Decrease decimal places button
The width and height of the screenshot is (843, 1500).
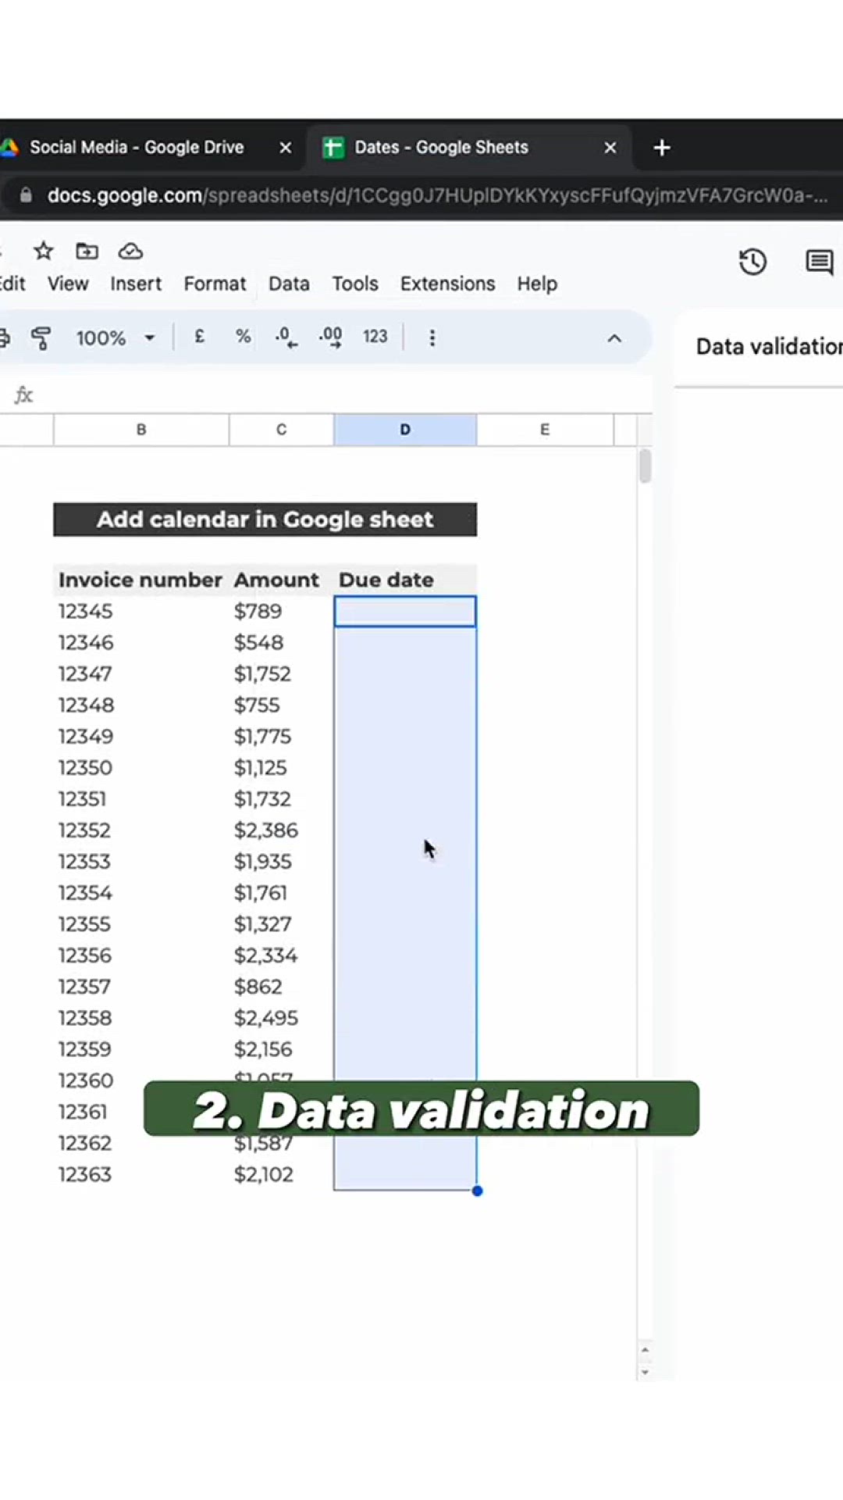pos(286,337)
